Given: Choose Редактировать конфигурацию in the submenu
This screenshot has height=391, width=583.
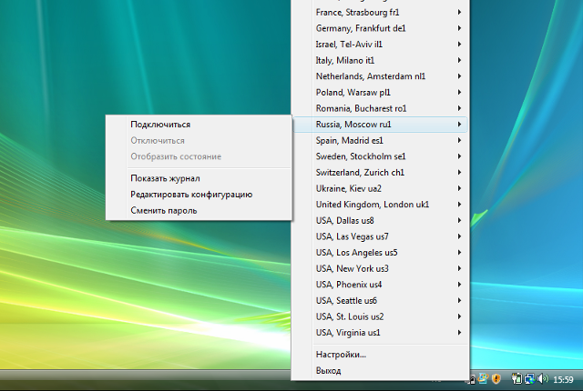Looking at the screenshot, I should [199, 194].
